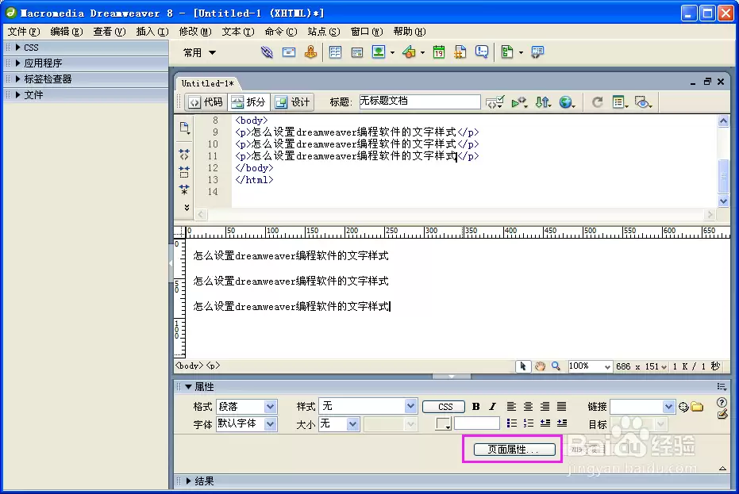Screen dimensions: 739x494
Task: Click the Hyperlink insert icon
Action: (267, 52)
